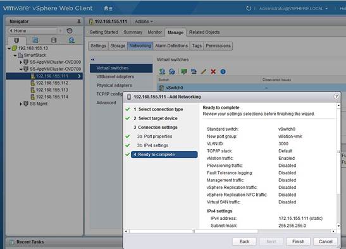Screen dimensions: 346x249
Task: Open the Getting Started tab
Action: (104, 32)
